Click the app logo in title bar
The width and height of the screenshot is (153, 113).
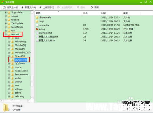pyautogui.click(x=3, y=2)
